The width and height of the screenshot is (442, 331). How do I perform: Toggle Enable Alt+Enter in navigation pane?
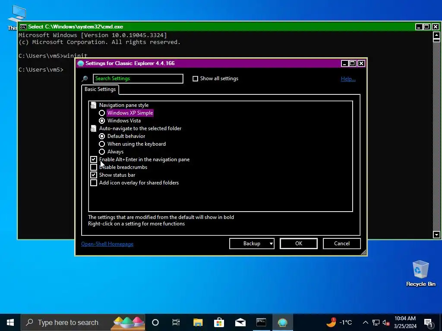tap(93, 159)
